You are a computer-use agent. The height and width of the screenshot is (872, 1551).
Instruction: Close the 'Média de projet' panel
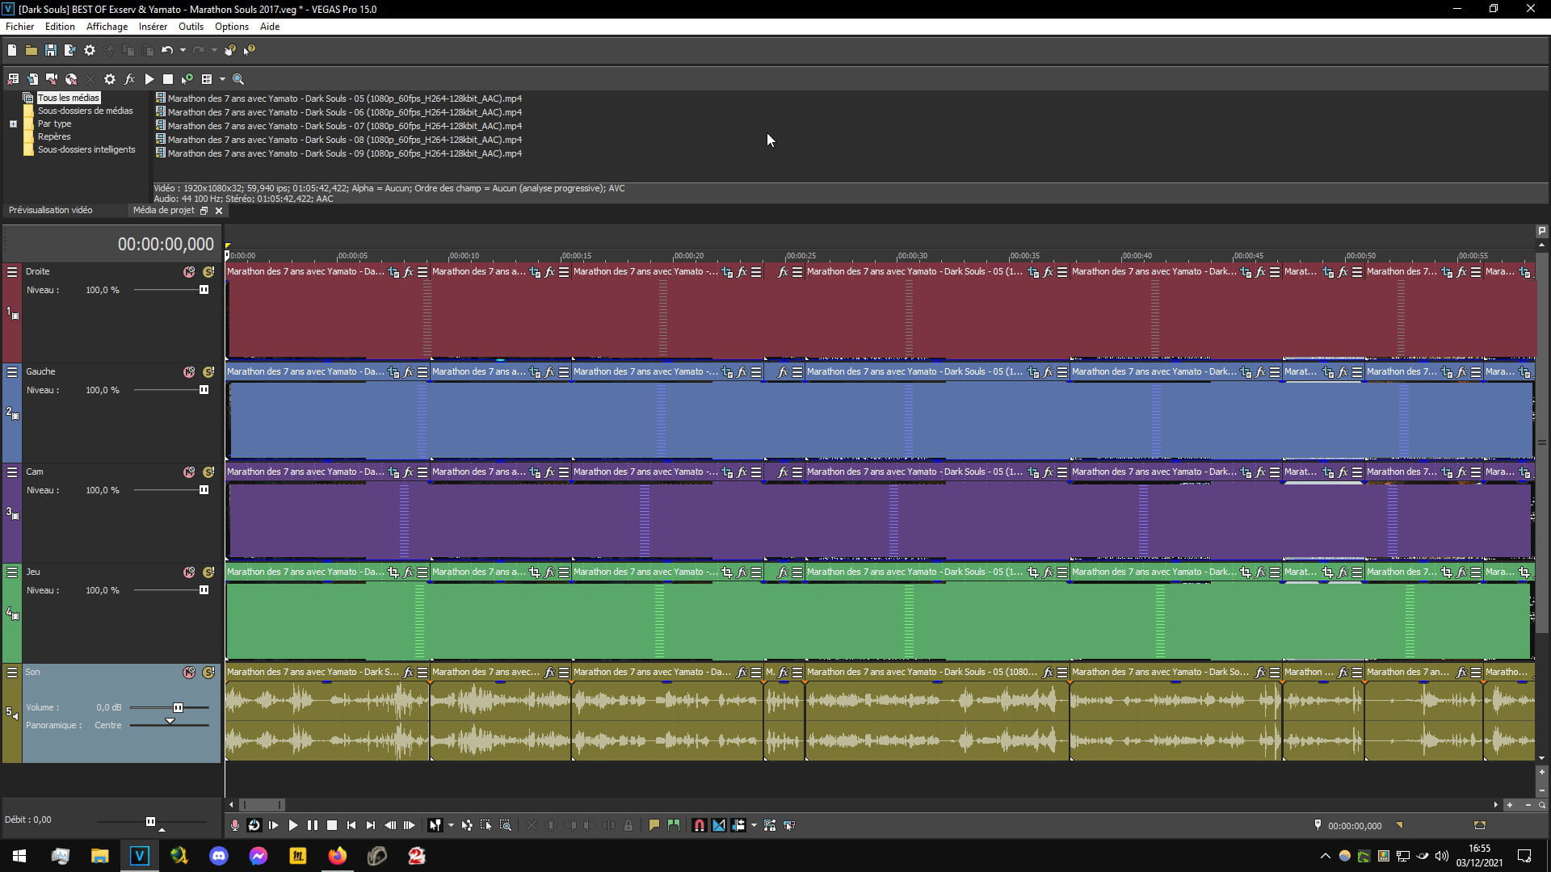[x=219, y=211]
